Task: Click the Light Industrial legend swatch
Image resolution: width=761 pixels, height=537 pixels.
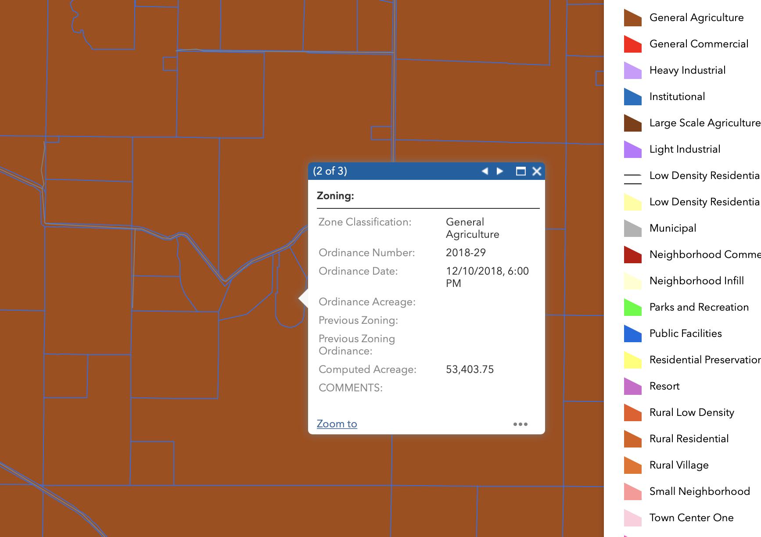Action: tap(632, 150)
